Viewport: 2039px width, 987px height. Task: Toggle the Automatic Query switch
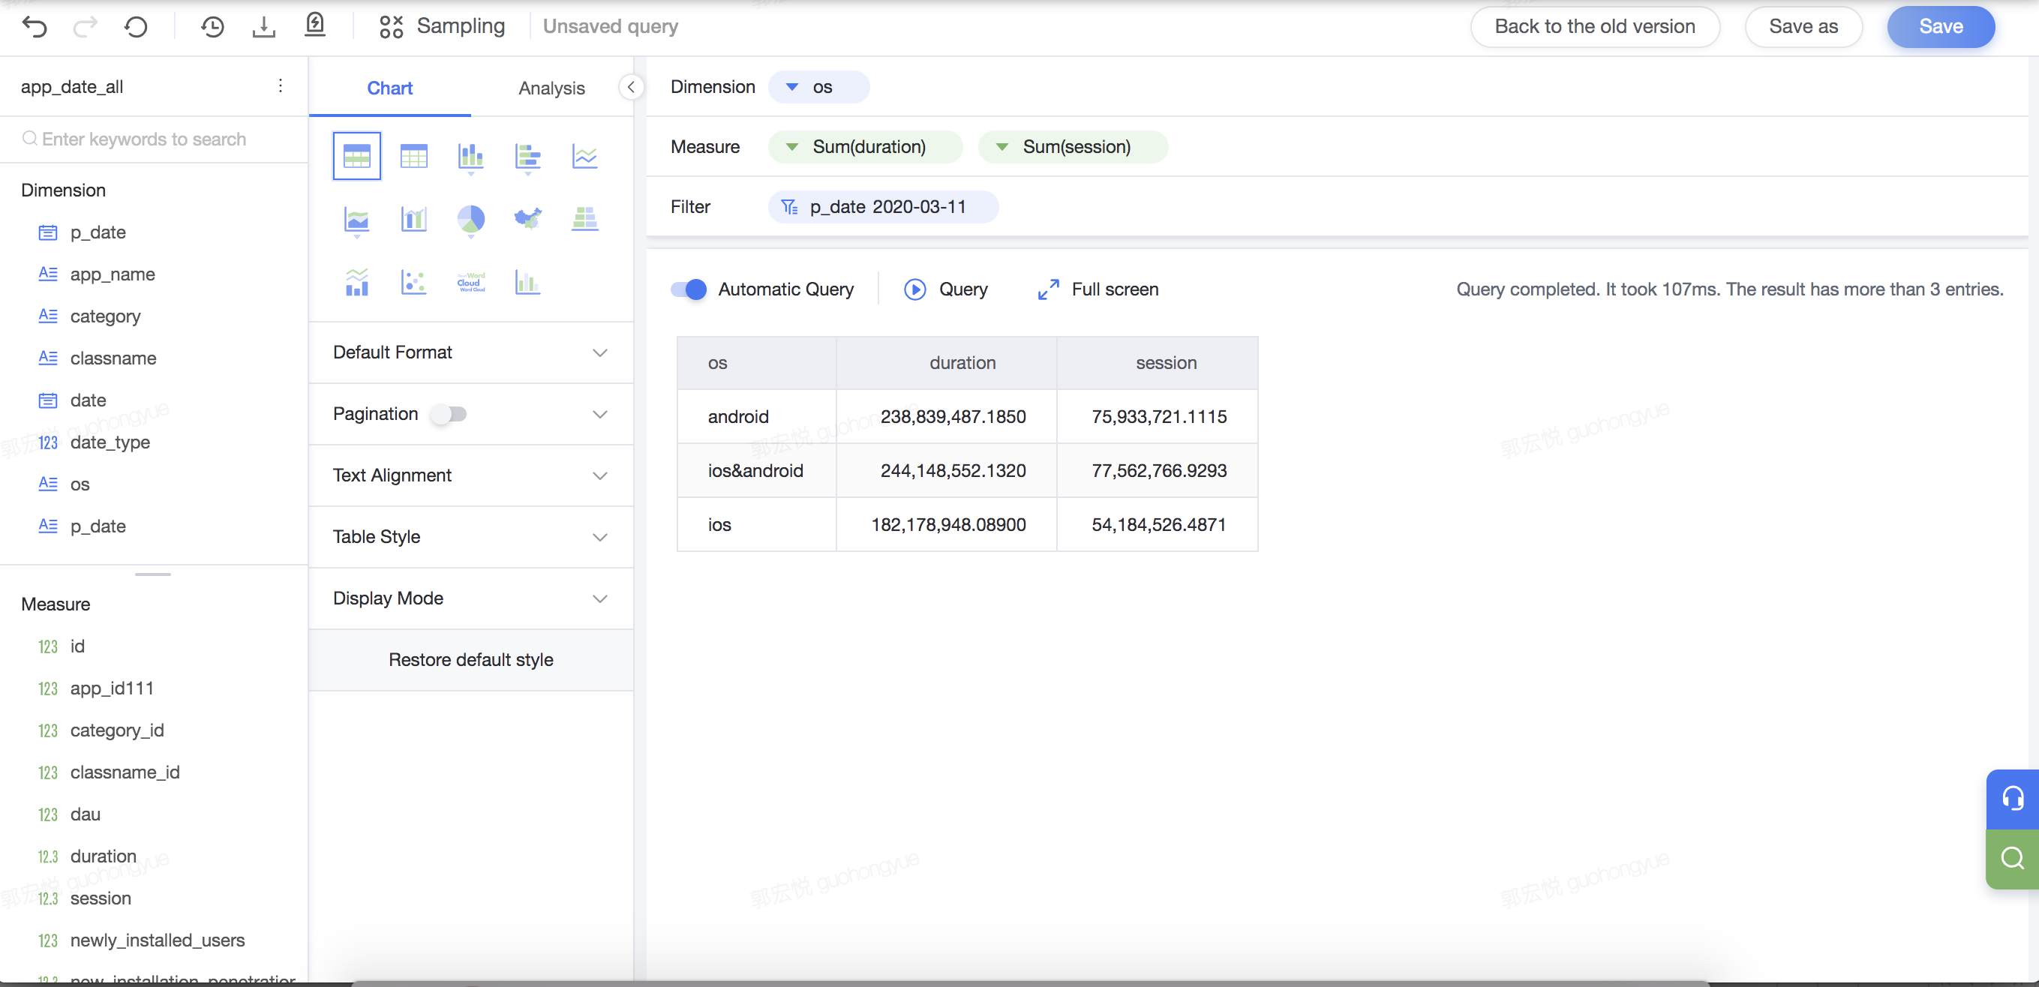point(689,289)
